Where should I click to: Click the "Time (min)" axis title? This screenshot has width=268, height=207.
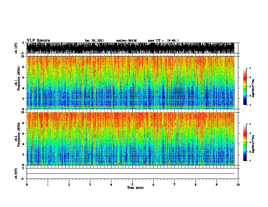pyautogui.click(x=135, y=188)
